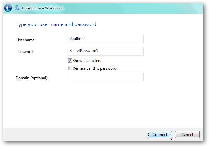Enable the Show characters checkbox
Screen dimensions: 209x147
click(70, 61)
